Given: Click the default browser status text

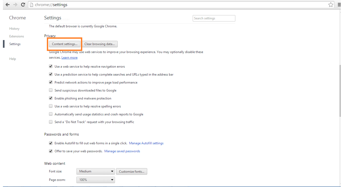Looking at the screenshot, I should tap(83, 26).
